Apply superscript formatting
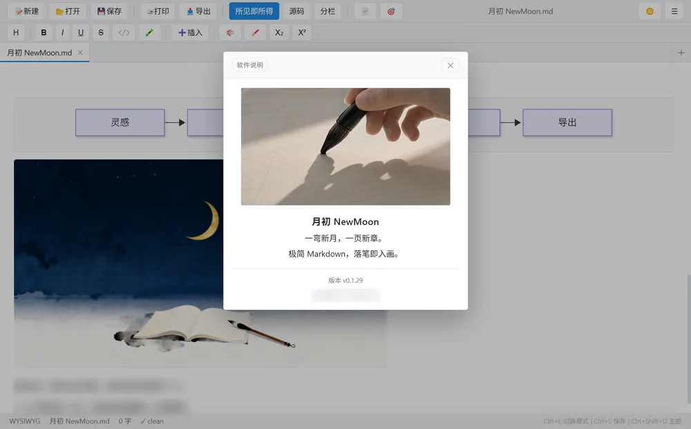 pos(302,32)
